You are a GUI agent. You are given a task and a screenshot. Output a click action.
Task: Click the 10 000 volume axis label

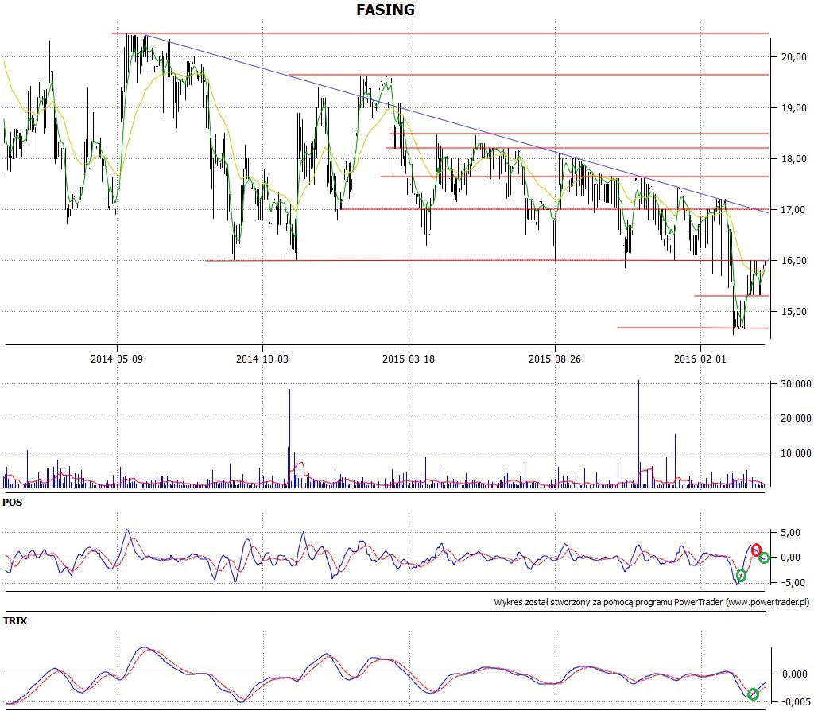(x=796, y=453)
